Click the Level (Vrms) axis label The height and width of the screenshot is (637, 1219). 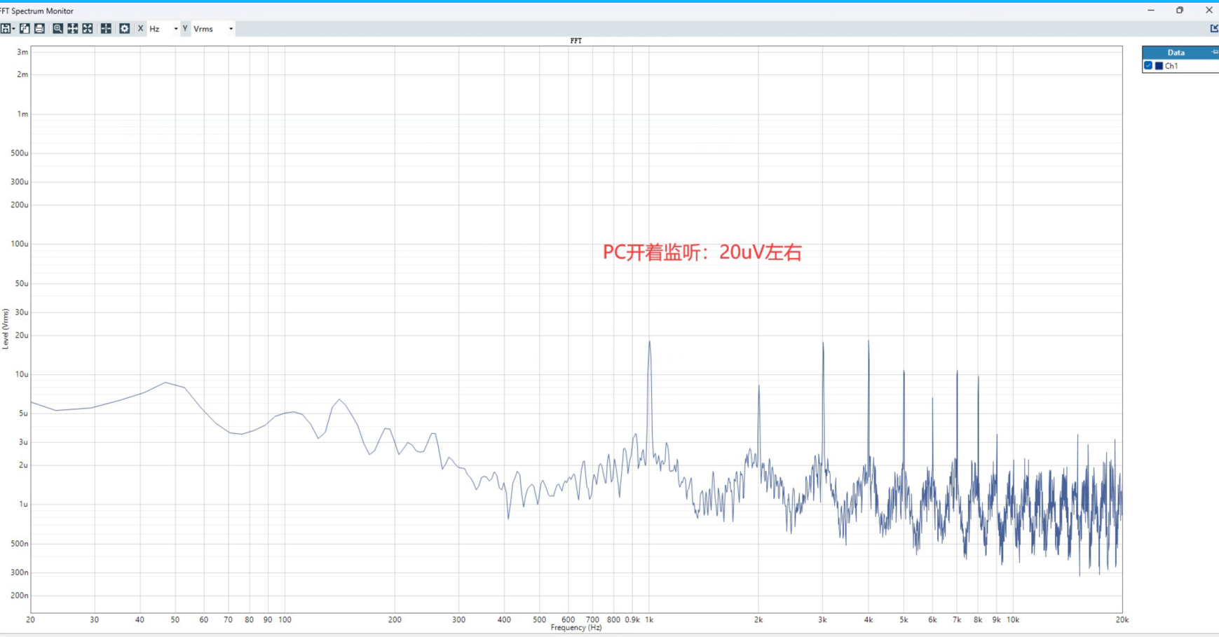(x=6, y=329)
